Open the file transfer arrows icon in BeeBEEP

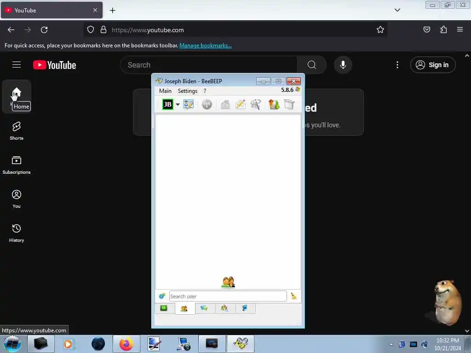pos(274,104)
